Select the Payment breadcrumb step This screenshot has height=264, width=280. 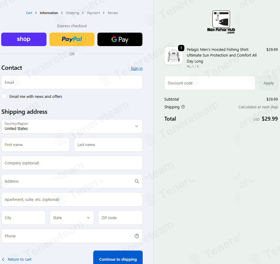(93, 13)
